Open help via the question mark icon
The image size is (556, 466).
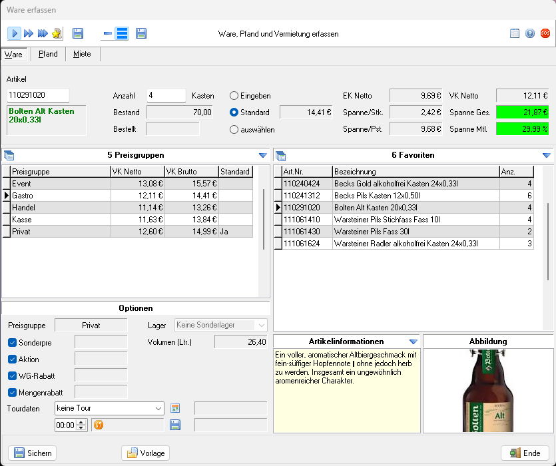[x=530, y=33]
